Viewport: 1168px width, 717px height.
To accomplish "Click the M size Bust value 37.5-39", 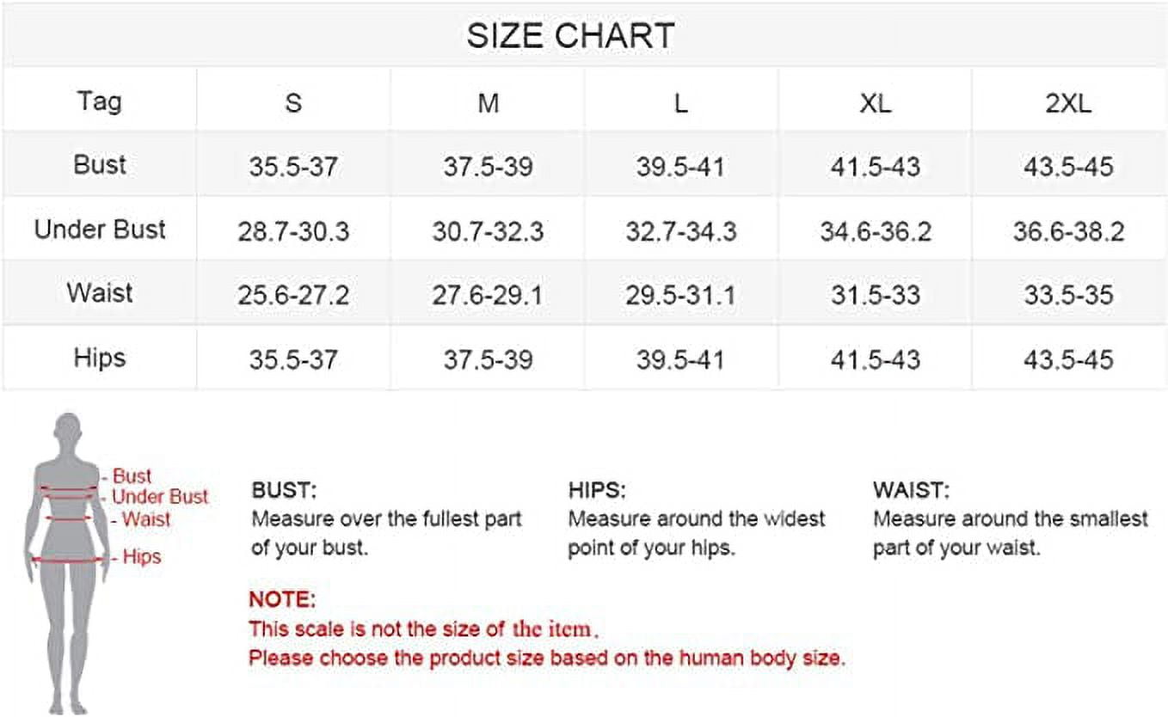I will coord(488,167).
